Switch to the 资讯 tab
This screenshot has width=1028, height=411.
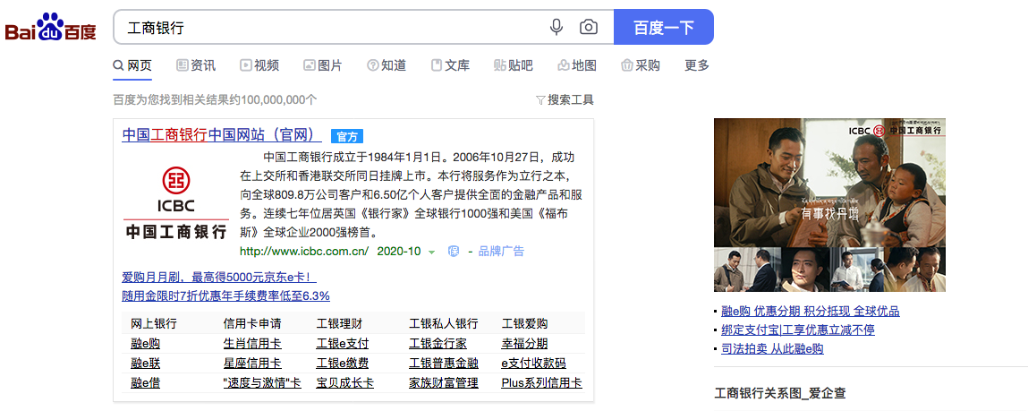click(x=196, y=65)
